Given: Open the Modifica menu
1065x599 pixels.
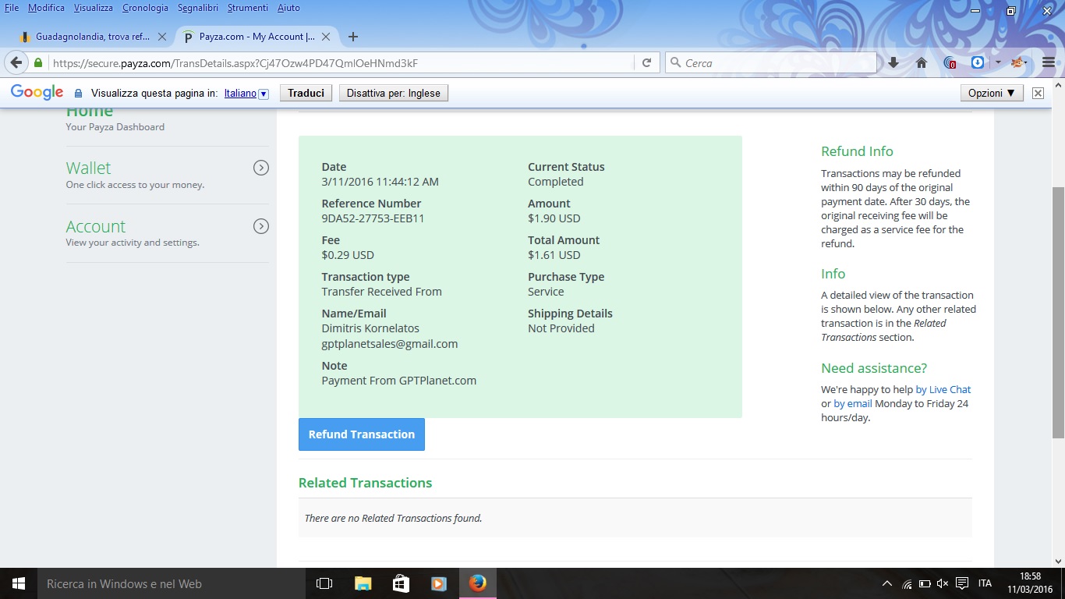Looking at the screenshot, I should [x=46, y=8].
